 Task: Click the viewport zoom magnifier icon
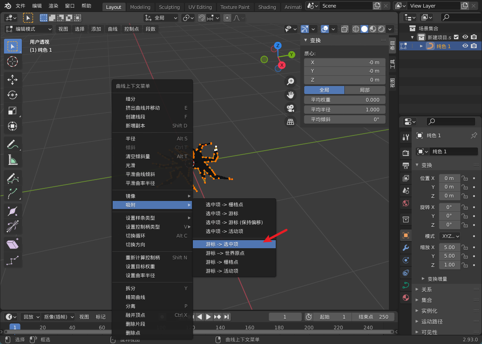290,82
